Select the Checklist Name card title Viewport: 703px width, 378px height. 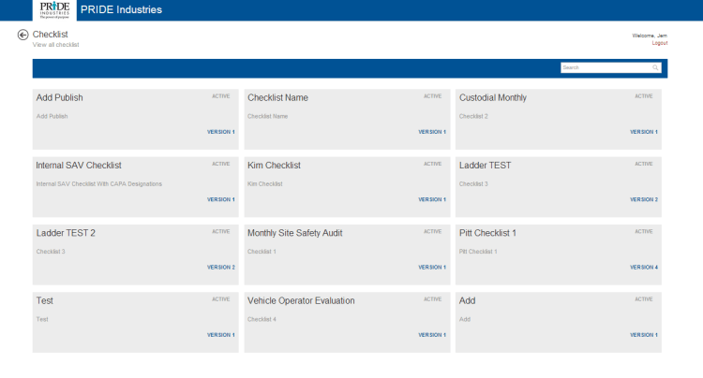tap(277, 97)
